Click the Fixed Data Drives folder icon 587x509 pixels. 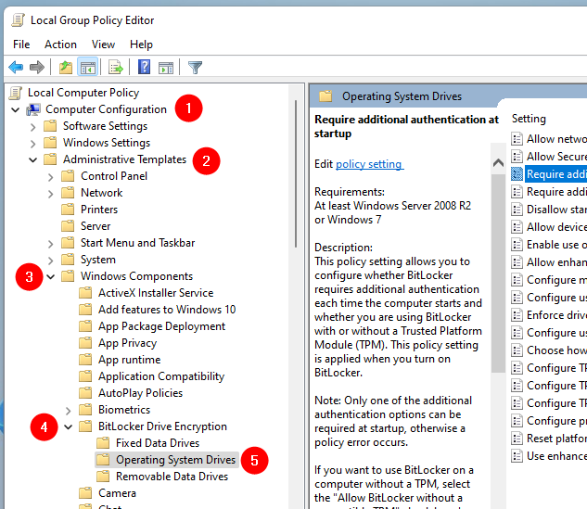[x=103, y=443]
